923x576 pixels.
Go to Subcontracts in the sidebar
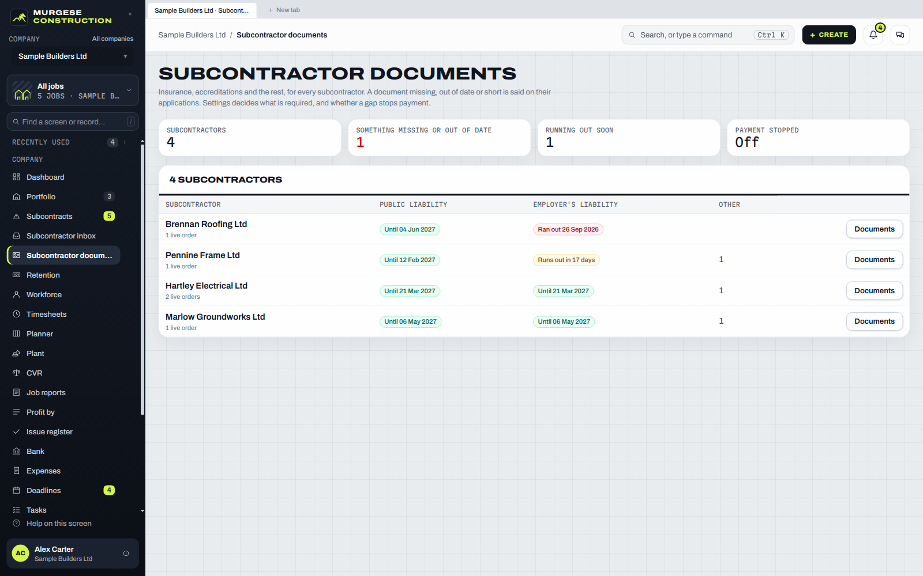click(x=63, y=216)
